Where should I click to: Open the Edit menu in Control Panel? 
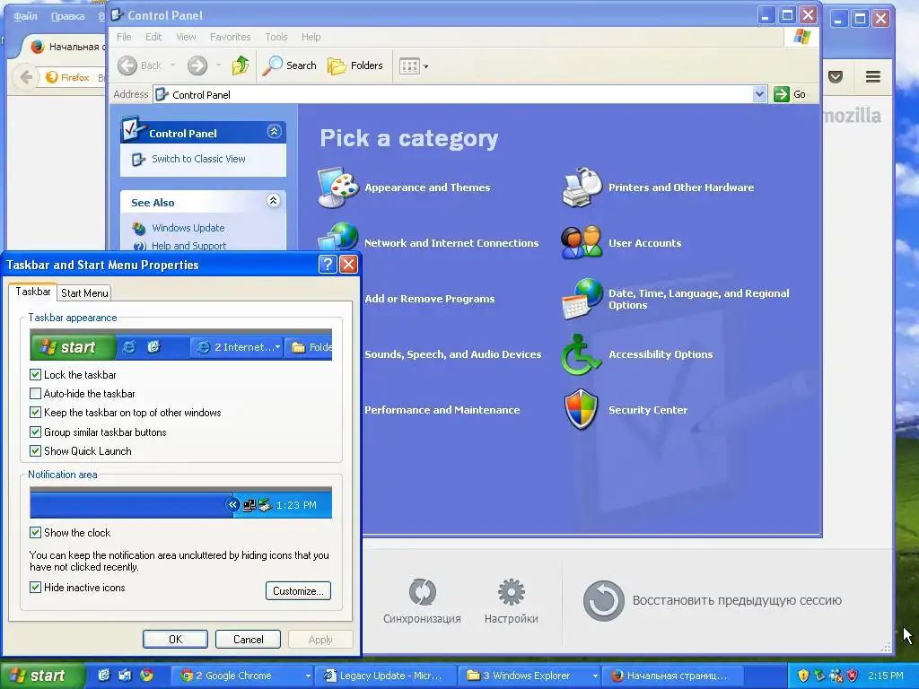(x=153, y=37)
